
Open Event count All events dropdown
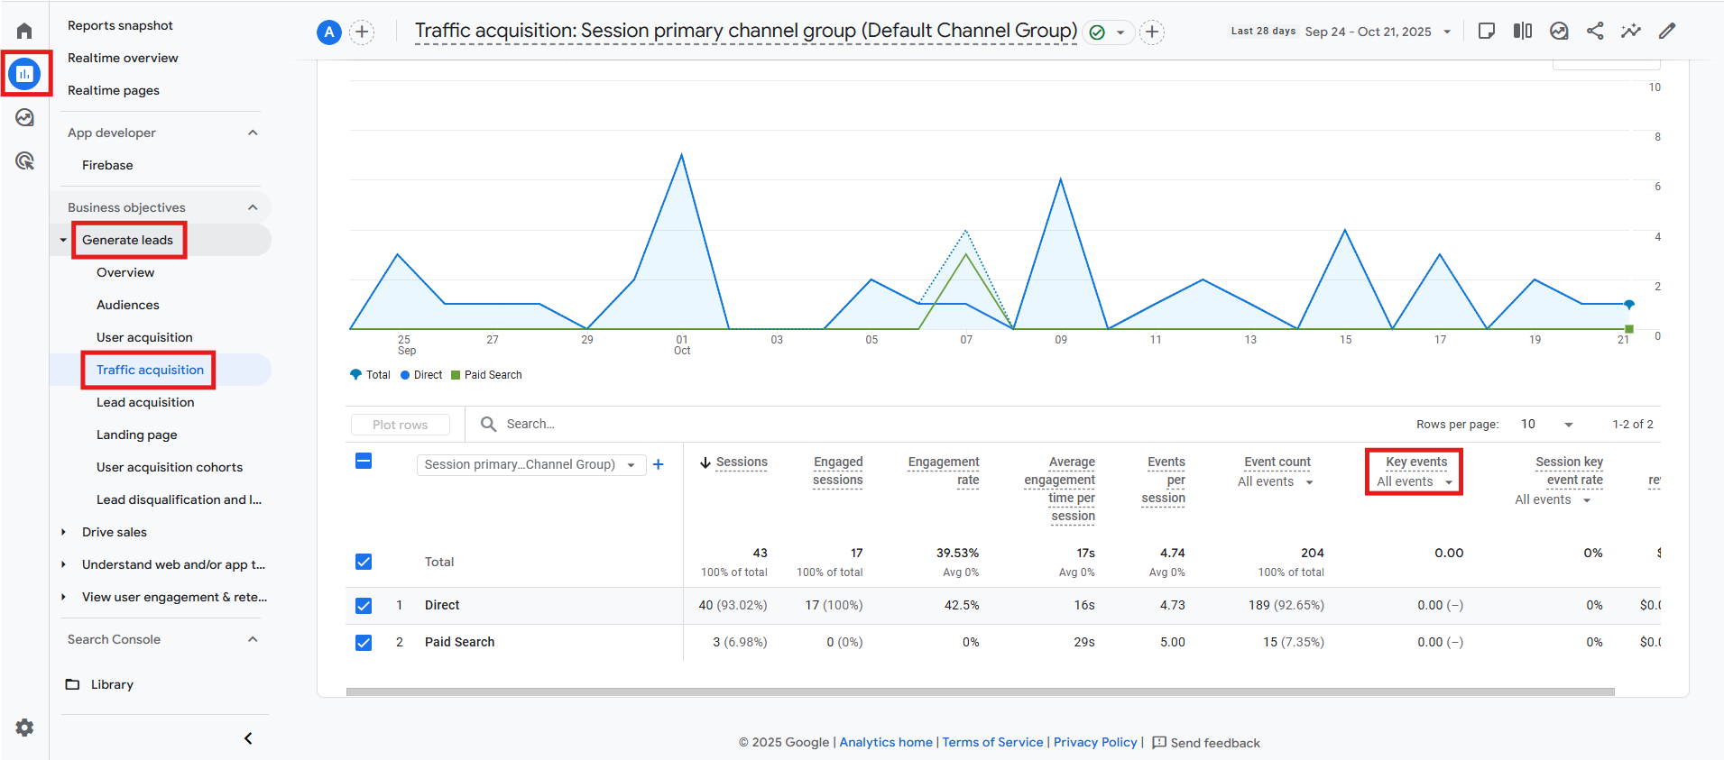tap(1276, 482)
